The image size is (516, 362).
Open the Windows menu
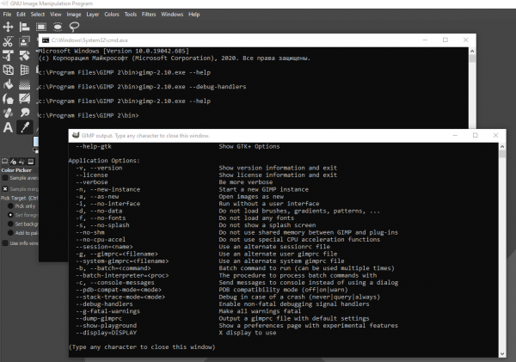tap(172, 14)
